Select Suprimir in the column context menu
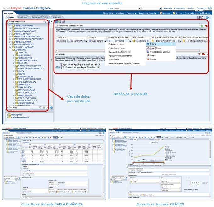This screenshot has height=207, width=214. pyautogui.click(x=153, y=60)
